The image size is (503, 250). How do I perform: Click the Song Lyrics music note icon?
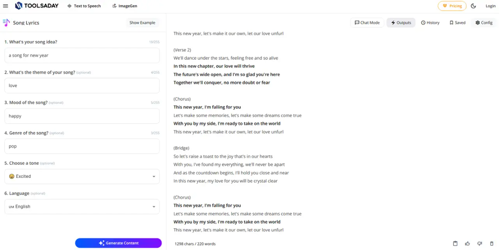coord(6,23)
